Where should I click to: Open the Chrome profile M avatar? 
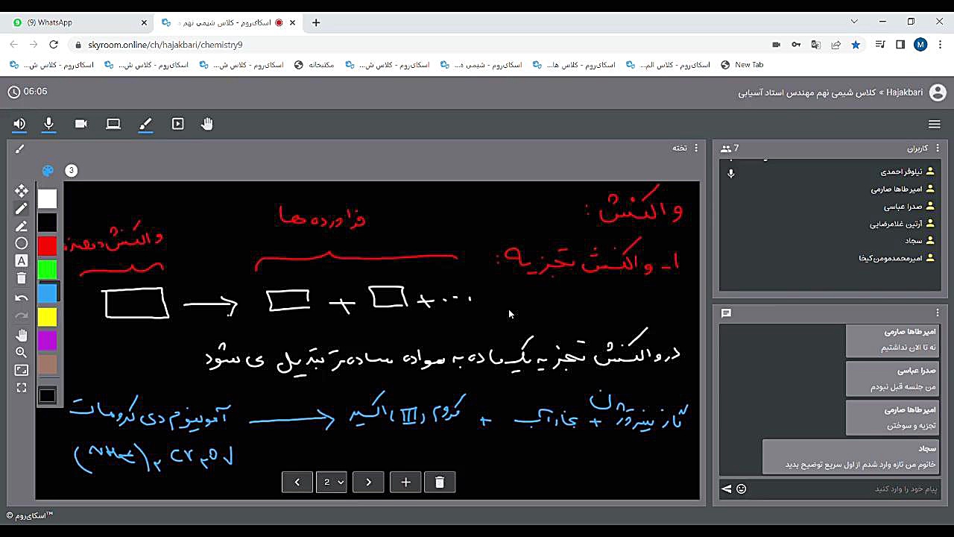point(920,45)
